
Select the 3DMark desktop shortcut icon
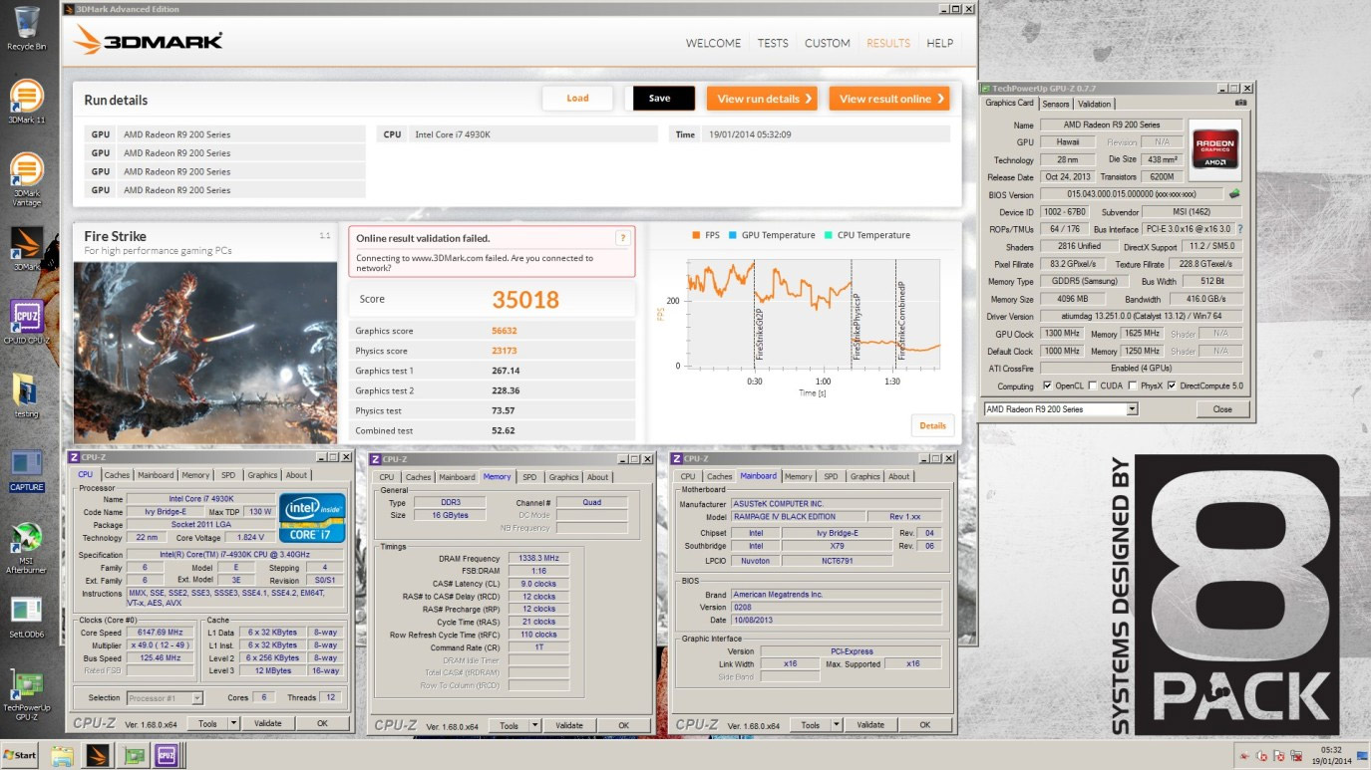click(26, 249)
